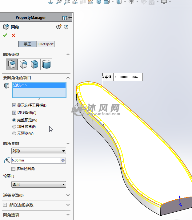Image resolution: width=192 pixels, height=220 pixels.
Task: Open the detailed help icon with star
Action: tap(59, 27)
